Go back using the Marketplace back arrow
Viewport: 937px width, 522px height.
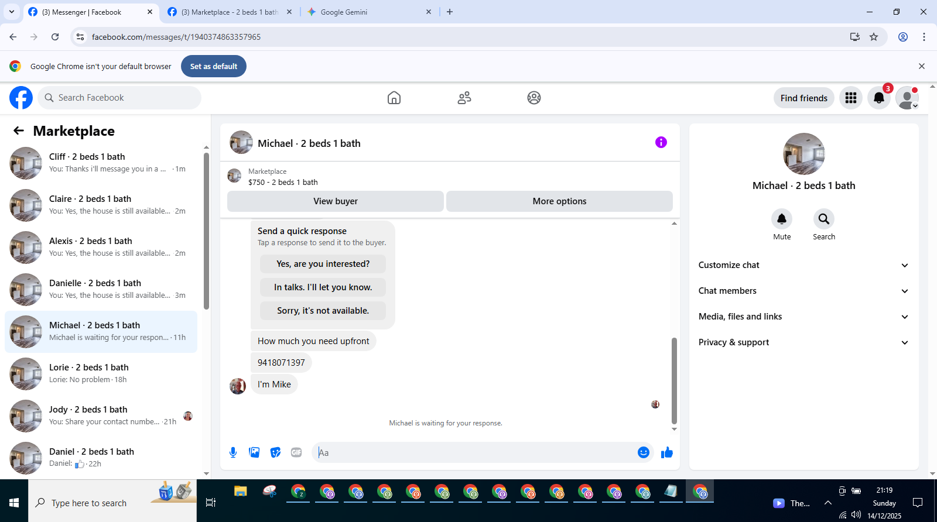(19, 130)
